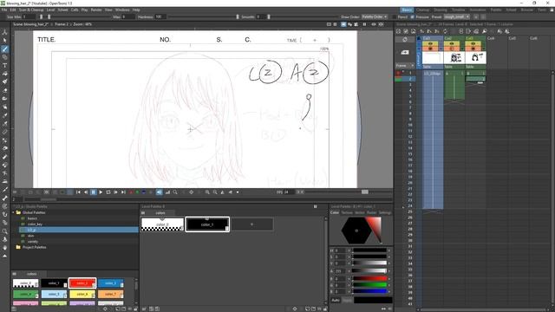
Task: Go to first frame in playback bar
Action: [x=78, y=192]
